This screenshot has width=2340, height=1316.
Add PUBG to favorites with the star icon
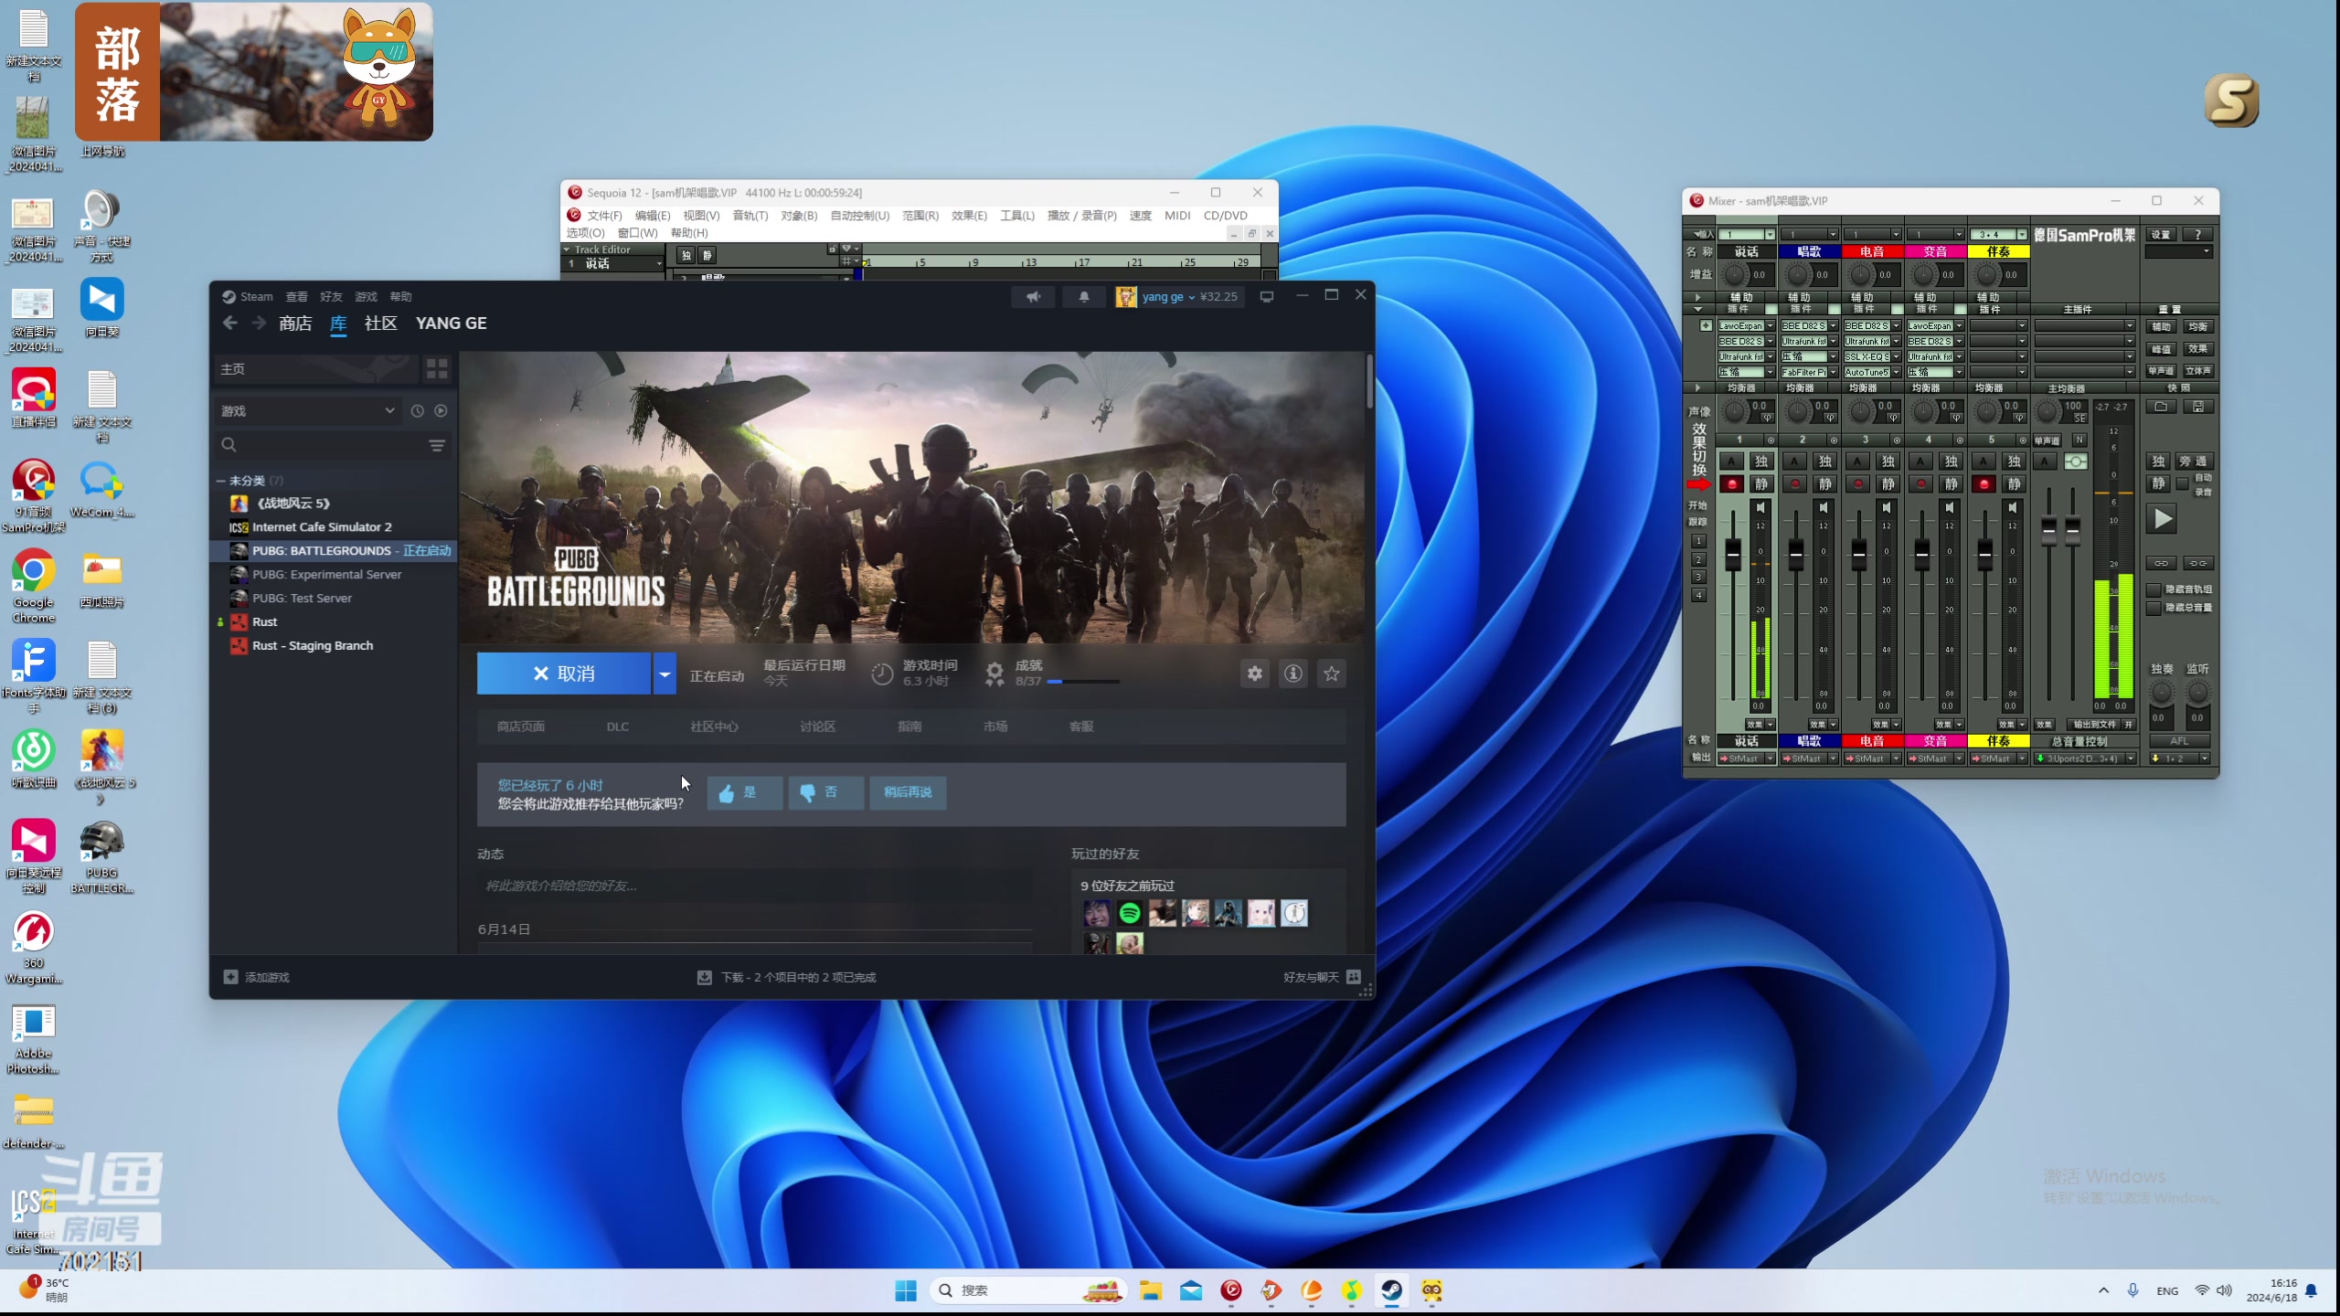(1331, 674)
